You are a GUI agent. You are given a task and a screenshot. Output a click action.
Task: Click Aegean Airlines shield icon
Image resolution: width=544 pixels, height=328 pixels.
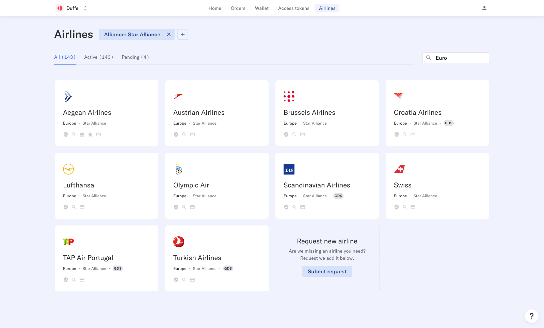click(x=66, y=134)
